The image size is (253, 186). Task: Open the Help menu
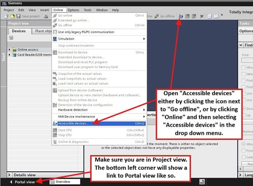pyautogui.click(x=115, y=10)
